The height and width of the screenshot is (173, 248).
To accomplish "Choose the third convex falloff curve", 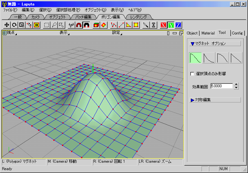I will 222,58.
